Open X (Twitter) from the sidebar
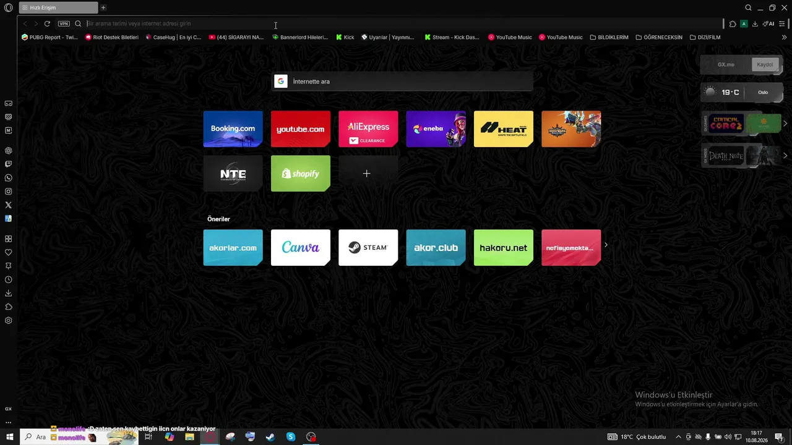Image resolution: width=792 pixels, height=445 pixels. (9, 205)
